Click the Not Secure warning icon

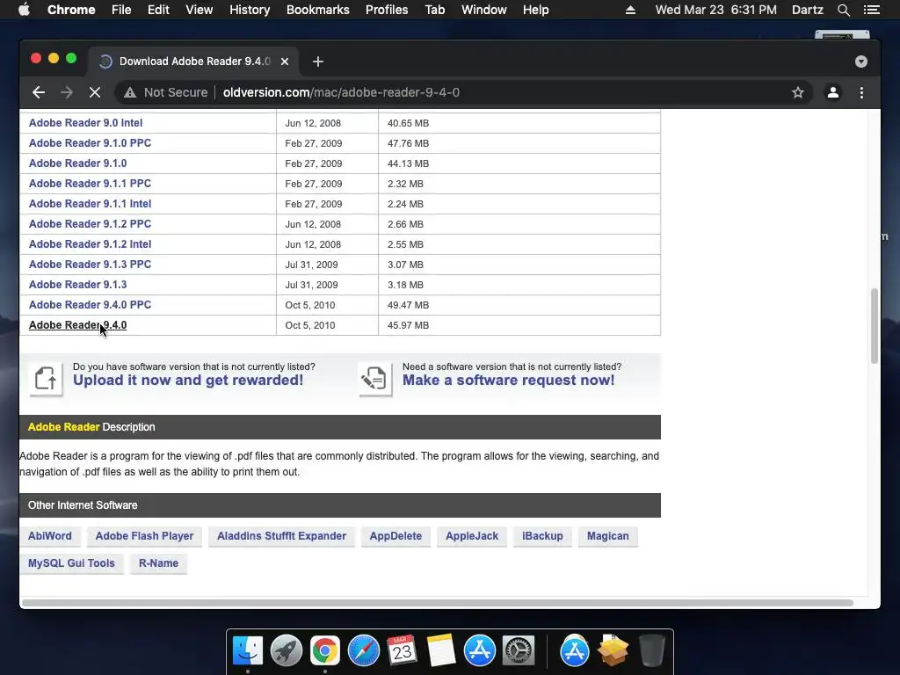130,92
